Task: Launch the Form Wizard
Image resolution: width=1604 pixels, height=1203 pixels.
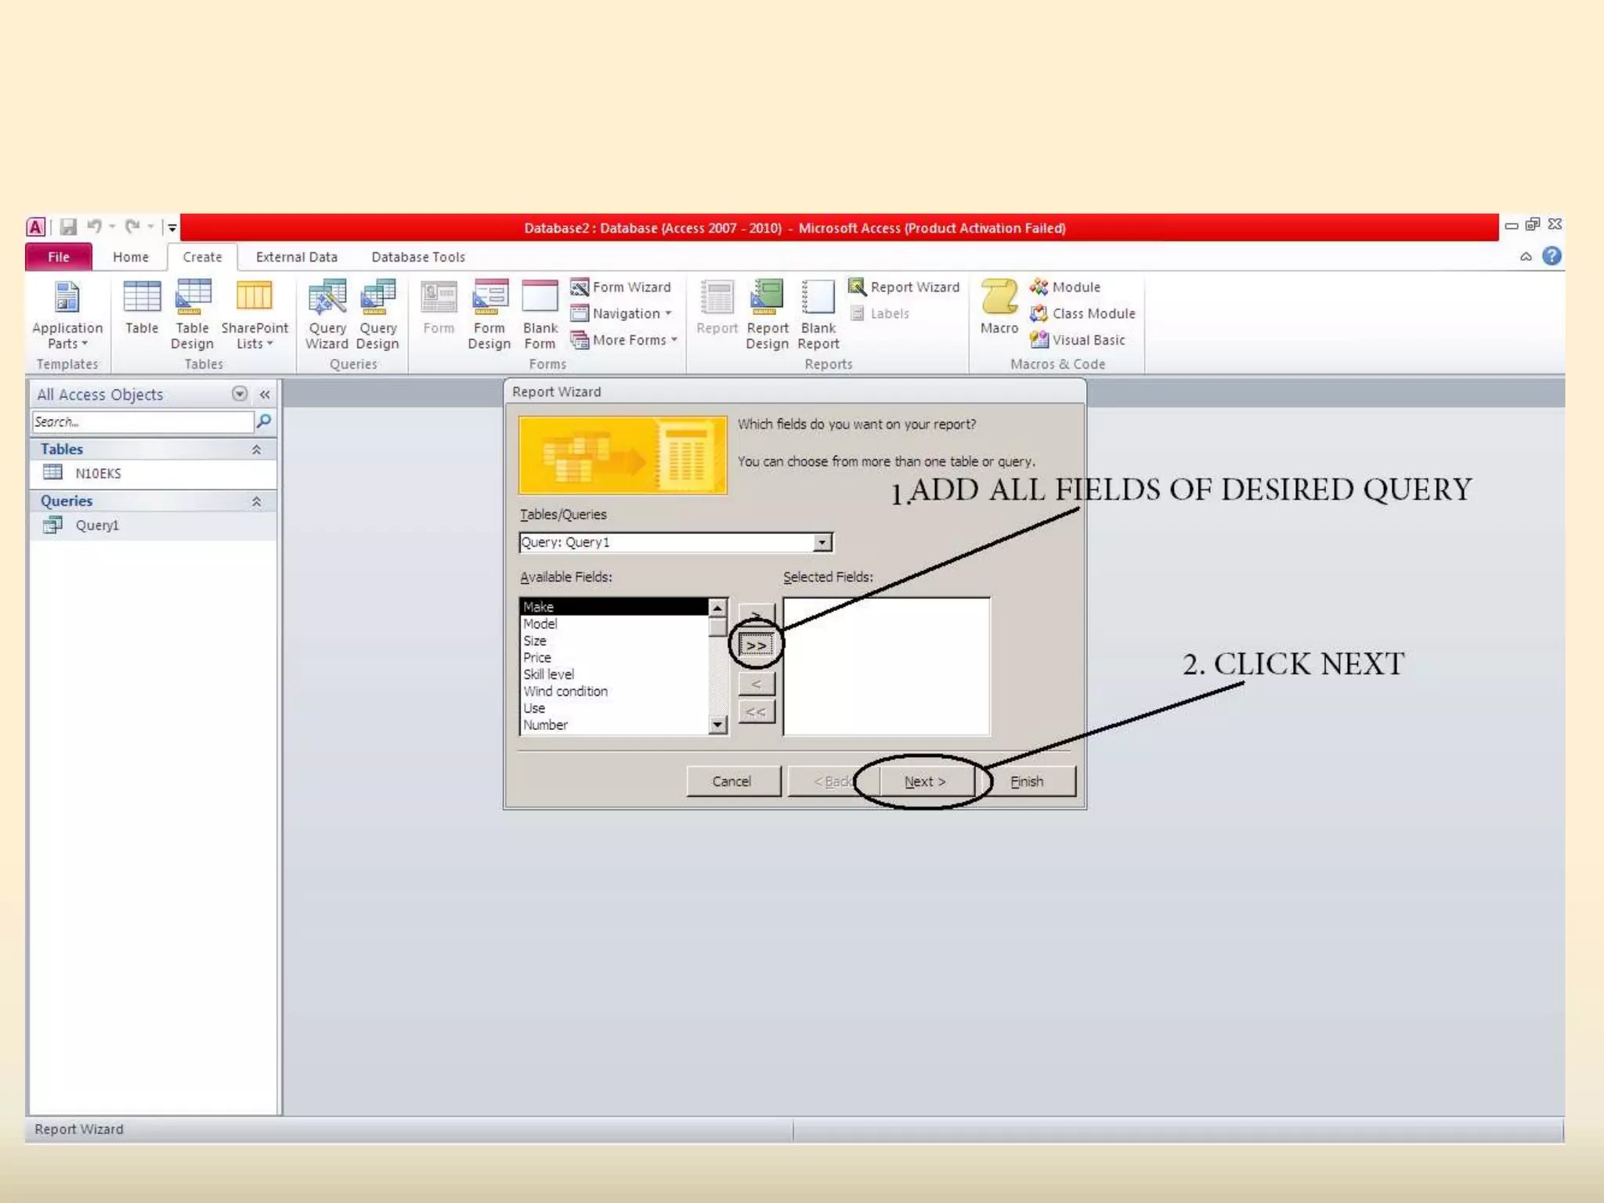Action: [x=621, y=287]
